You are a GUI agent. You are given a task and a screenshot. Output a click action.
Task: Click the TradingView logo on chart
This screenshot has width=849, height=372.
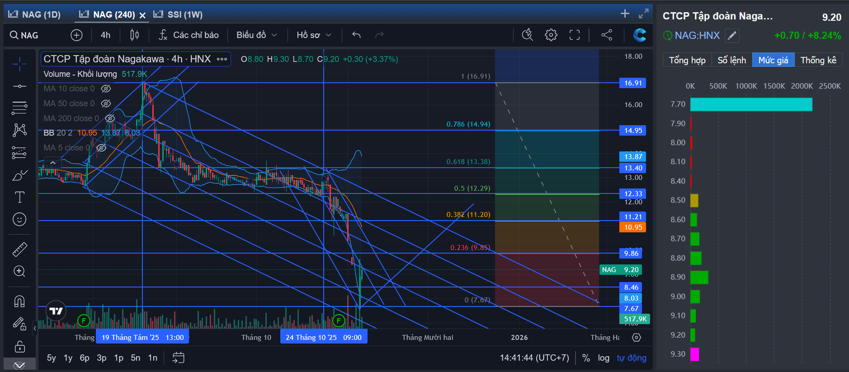click(56, 311)
